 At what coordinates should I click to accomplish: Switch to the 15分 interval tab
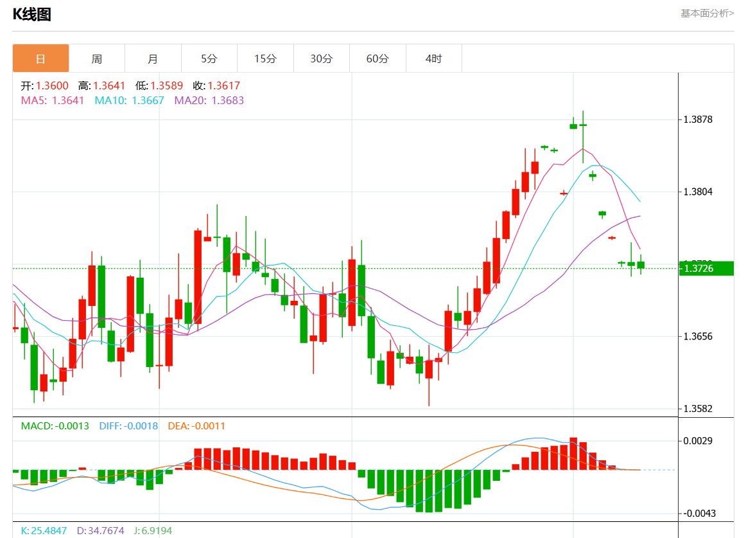[266, 58]
